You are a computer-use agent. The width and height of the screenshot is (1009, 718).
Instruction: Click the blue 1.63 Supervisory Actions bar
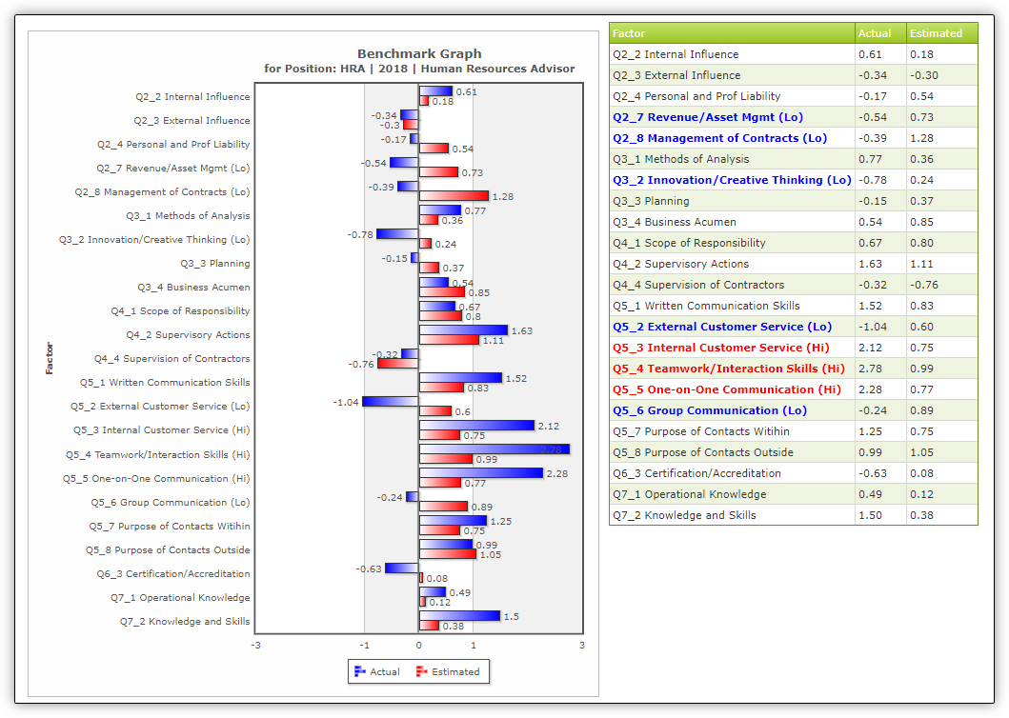[463, 330]
